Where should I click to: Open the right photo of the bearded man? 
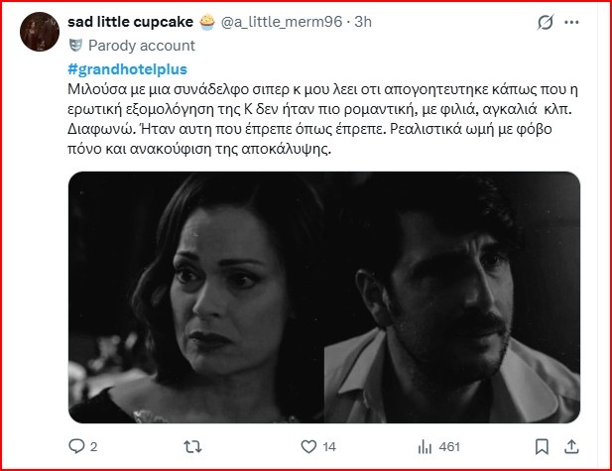[452, 297]
